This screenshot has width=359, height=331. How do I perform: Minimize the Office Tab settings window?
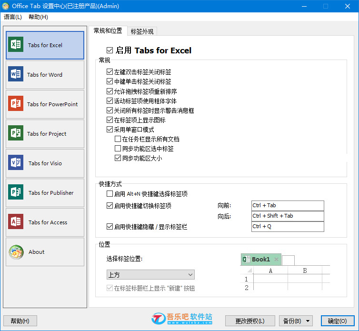pyautogui.click(x=304, y=6)
